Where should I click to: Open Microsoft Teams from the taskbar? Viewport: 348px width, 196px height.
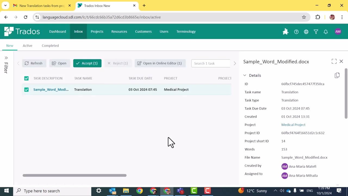click(x=180, y=191)
